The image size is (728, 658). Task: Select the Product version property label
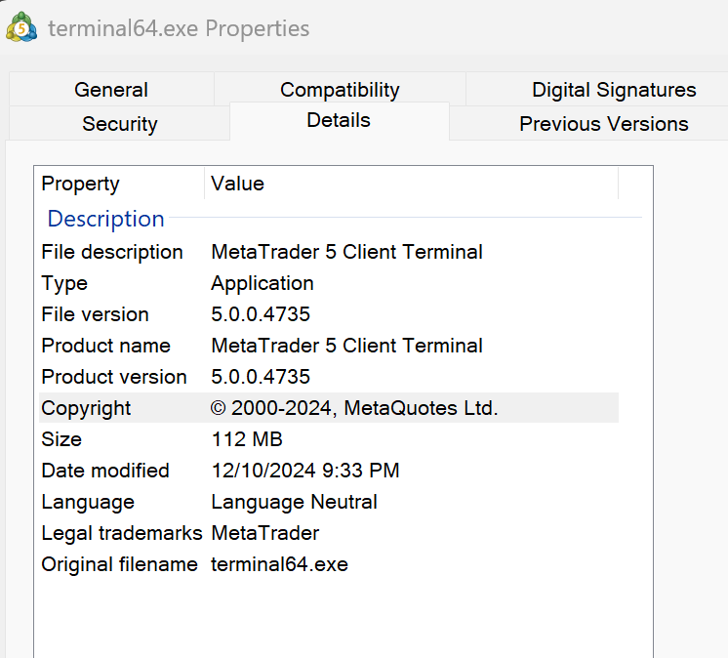pos(114,377)
